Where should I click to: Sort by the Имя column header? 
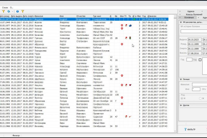62,16
